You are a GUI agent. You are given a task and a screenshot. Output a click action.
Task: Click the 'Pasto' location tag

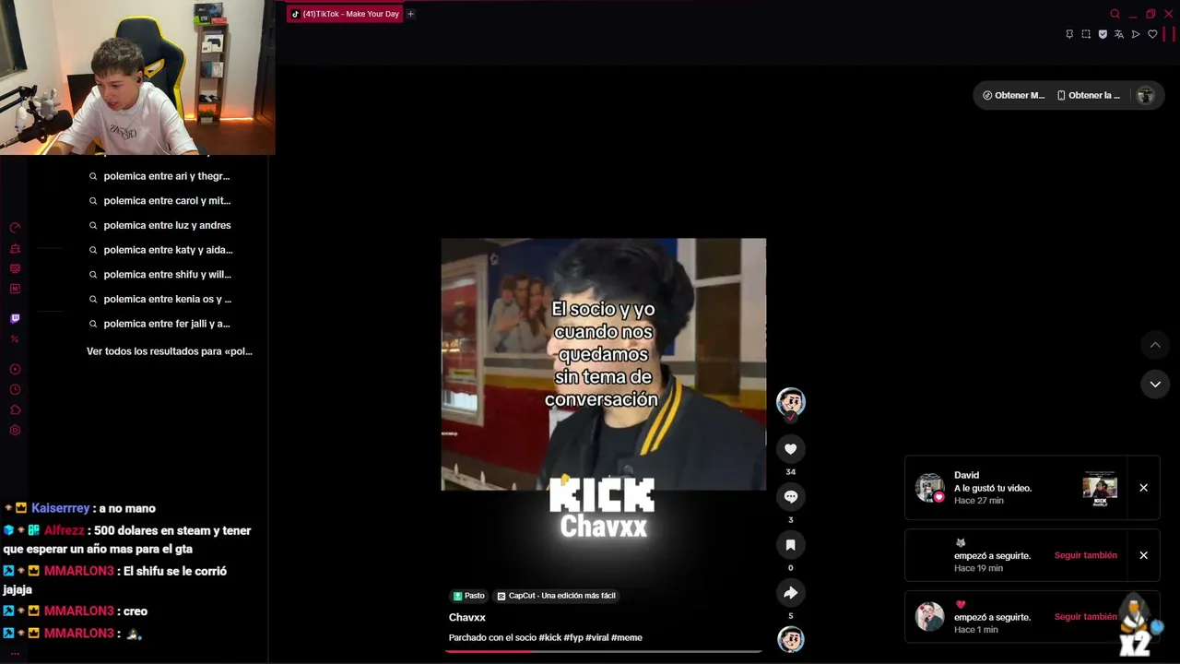469,596
